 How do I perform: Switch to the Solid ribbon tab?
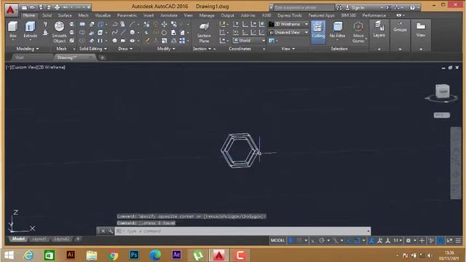47,15
